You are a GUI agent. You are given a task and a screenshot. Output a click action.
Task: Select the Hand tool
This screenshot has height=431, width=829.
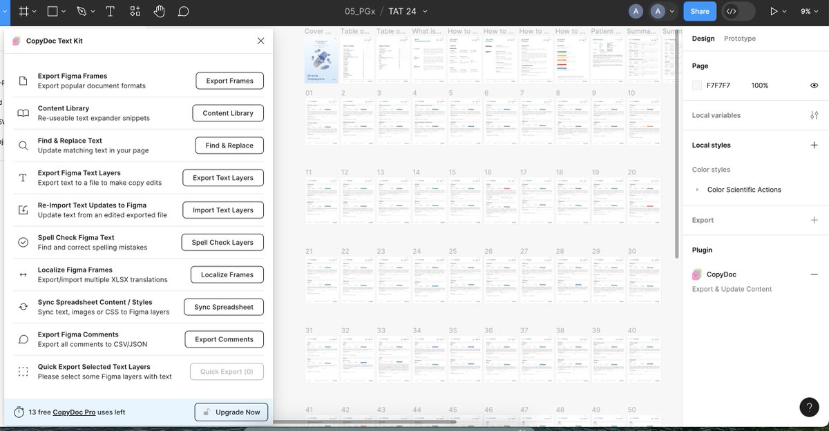coord(159,12)
